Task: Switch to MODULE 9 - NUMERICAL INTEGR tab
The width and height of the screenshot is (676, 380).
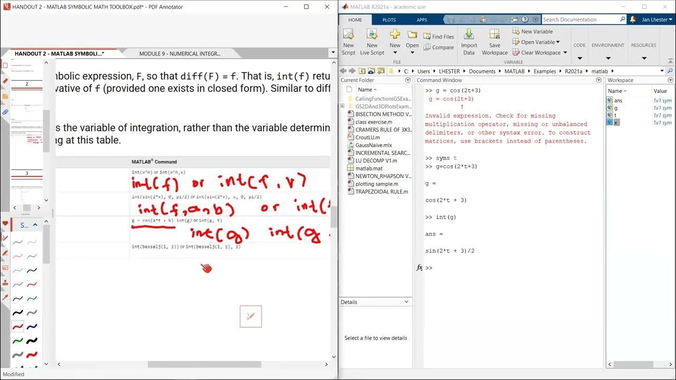Action: point(180,53)
